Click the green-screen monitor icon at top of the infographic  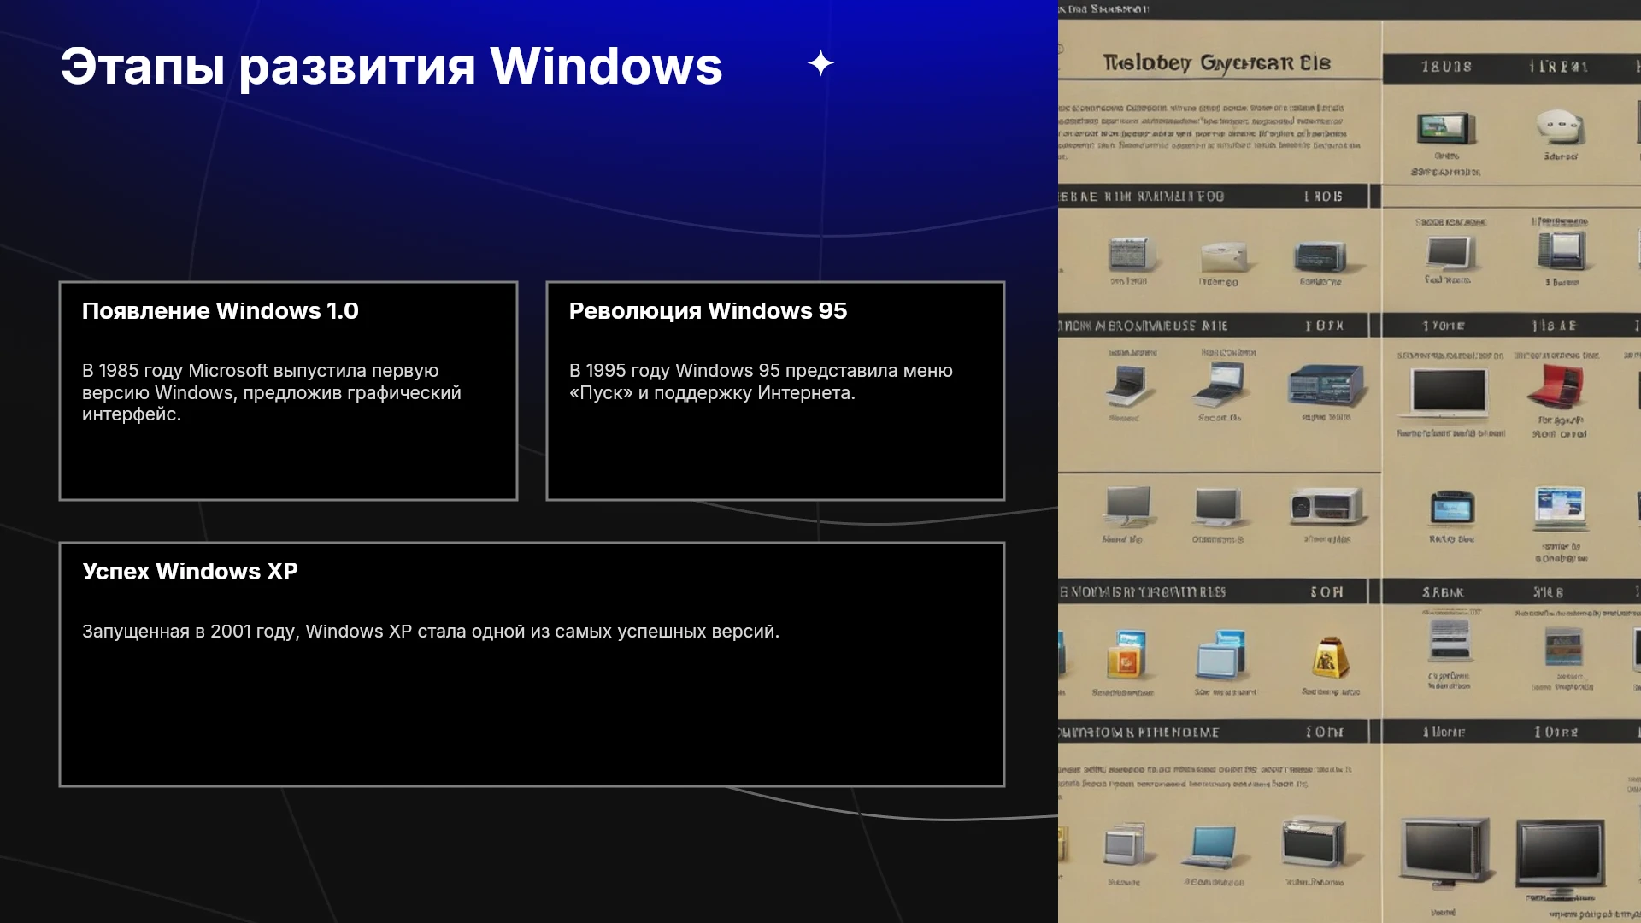click(1446, 128)
